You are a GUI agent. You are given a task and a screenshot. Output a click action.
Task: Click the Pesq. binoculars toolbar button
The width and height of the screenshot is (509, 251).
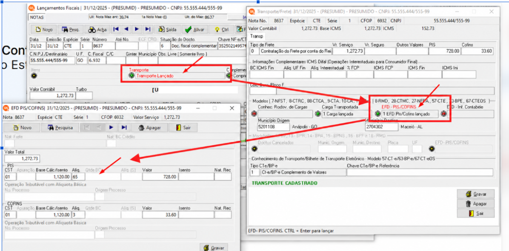(x=71, y=29)
